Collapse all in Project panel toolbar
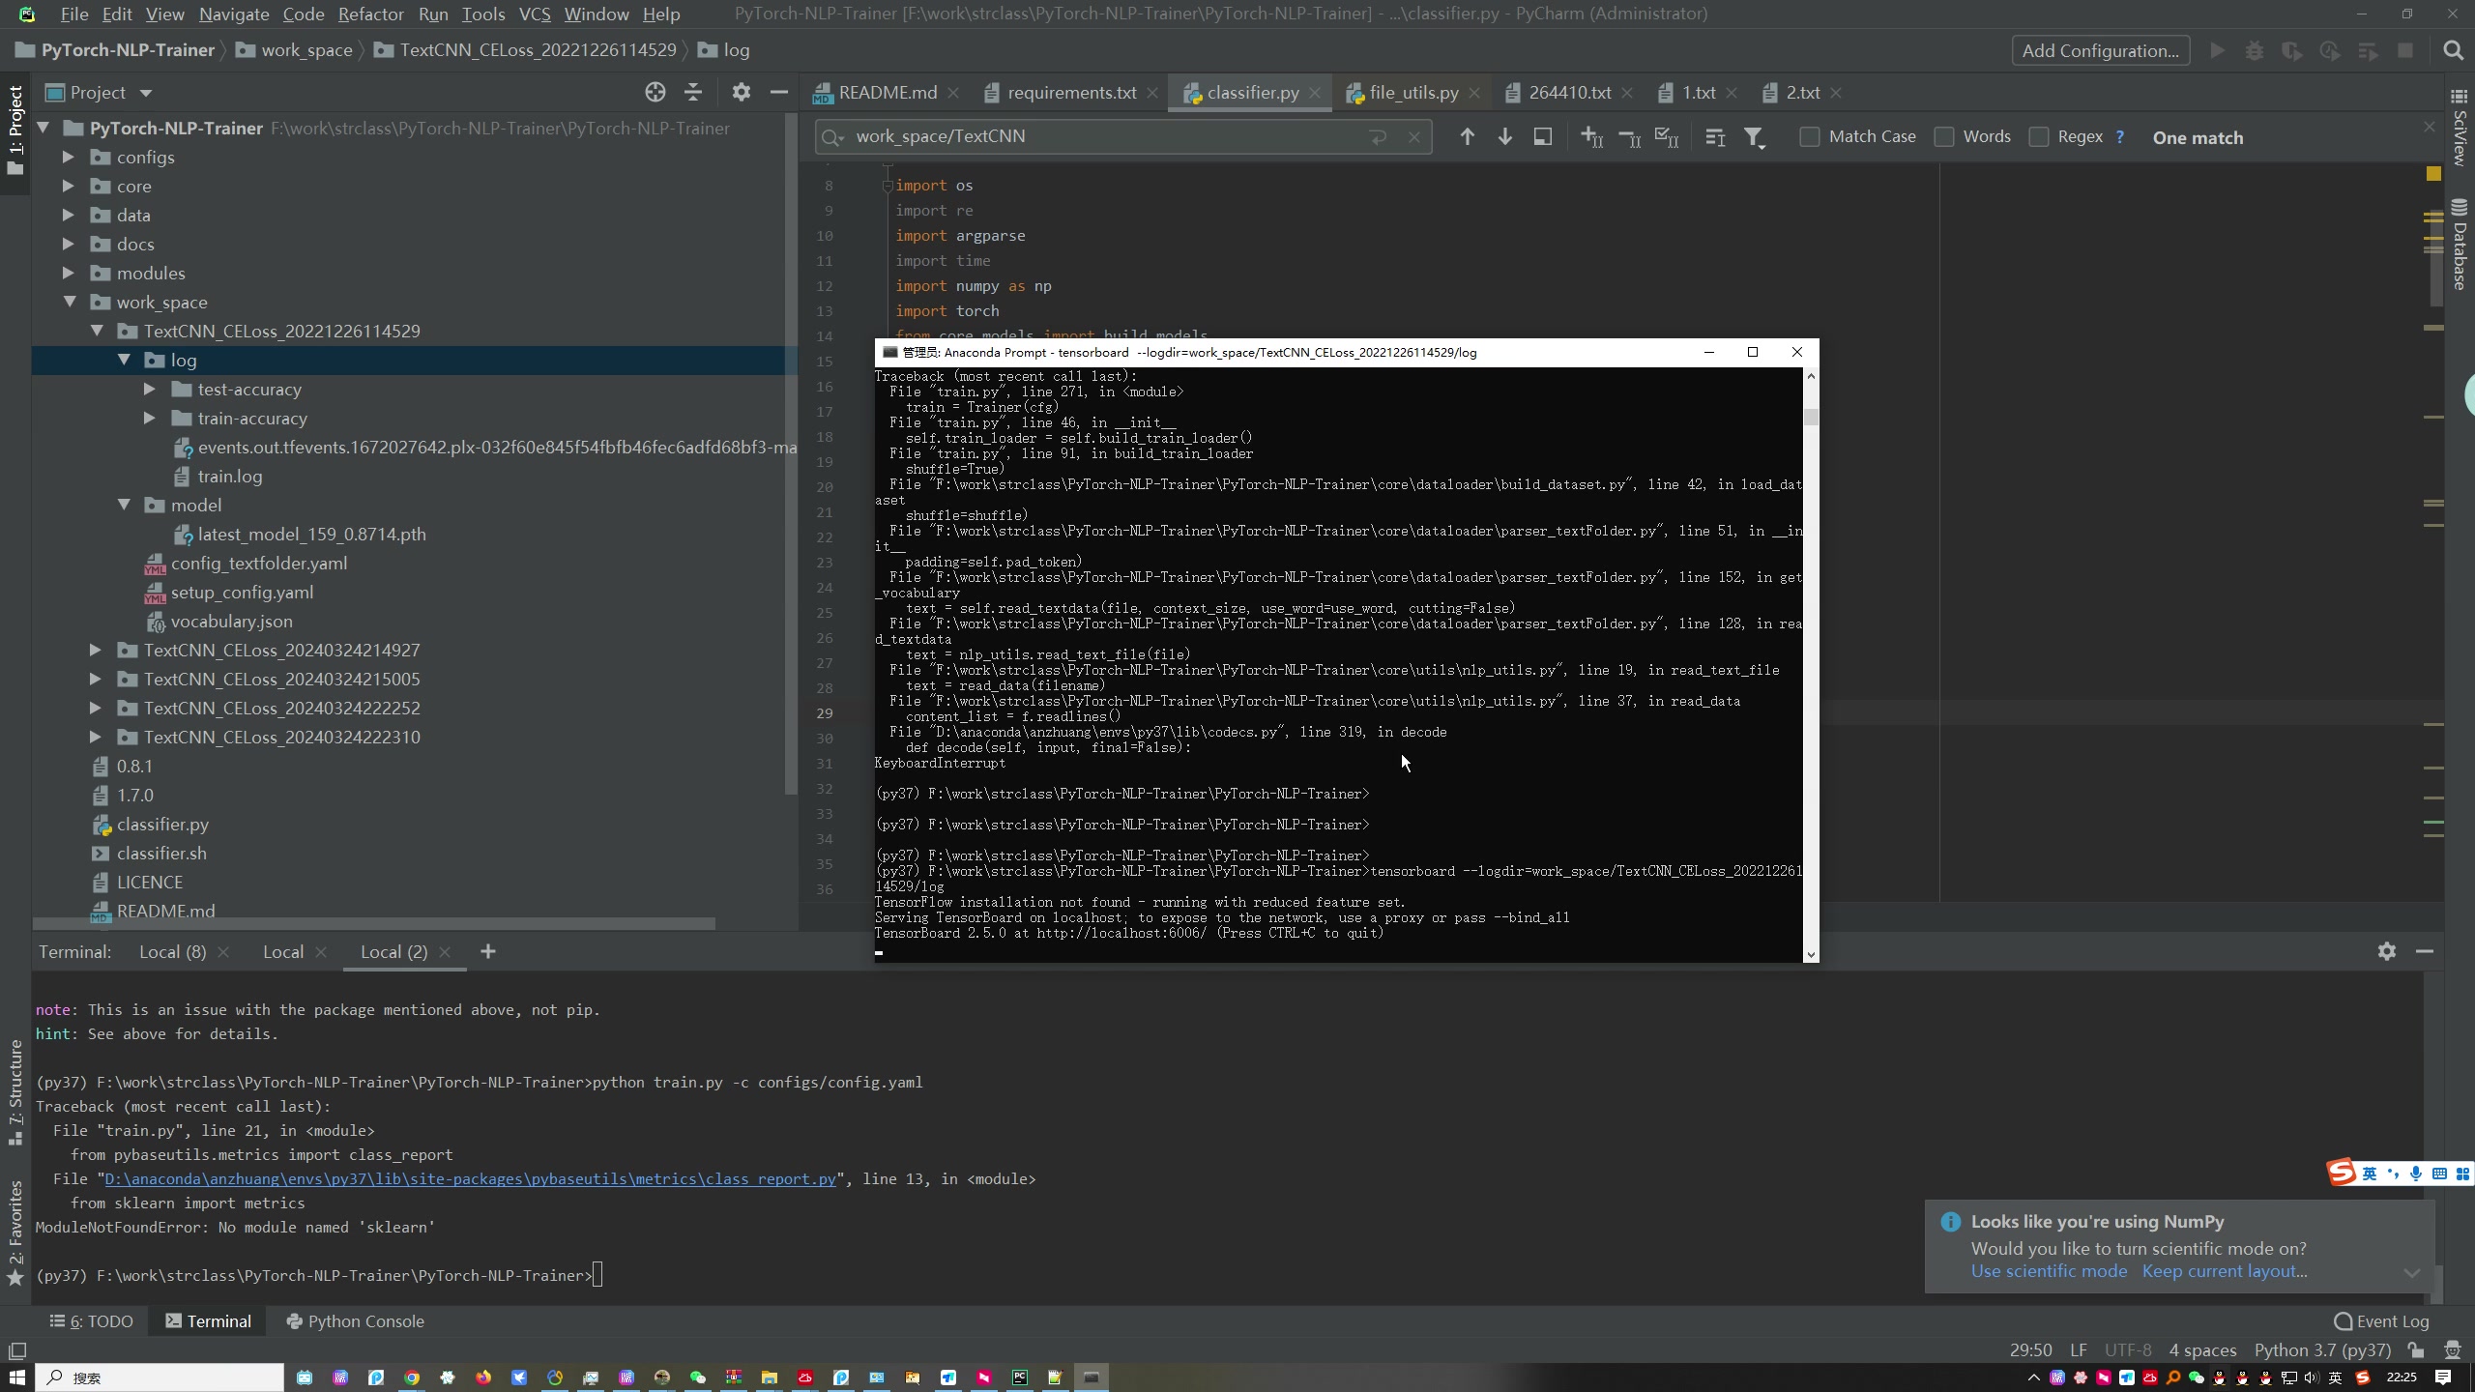The image size is (2475, 1392). [693, 92]
